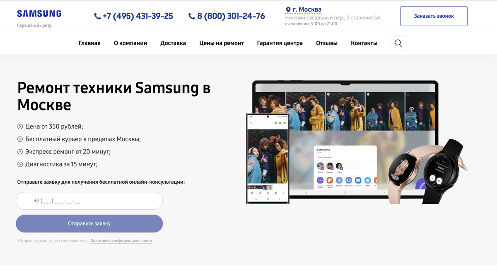
Task: Open Политикой конфиденциальности link
Action: [121, 241]
